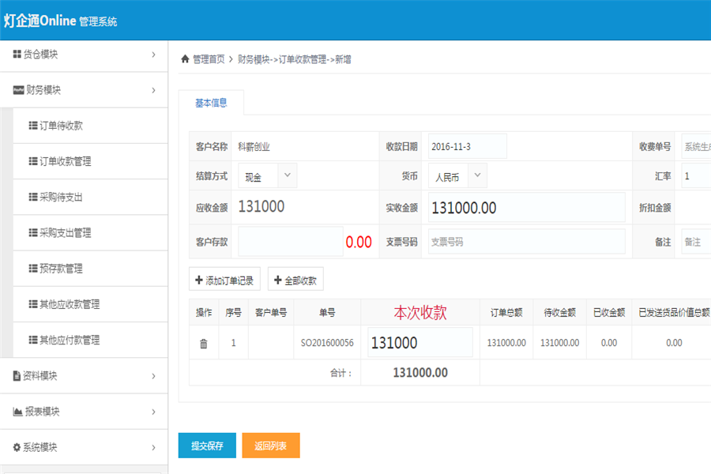The width and height of the screenshot is (711, 474).
Task: Click the red 0.00 deposit balance
Action: tap(359, 243)
